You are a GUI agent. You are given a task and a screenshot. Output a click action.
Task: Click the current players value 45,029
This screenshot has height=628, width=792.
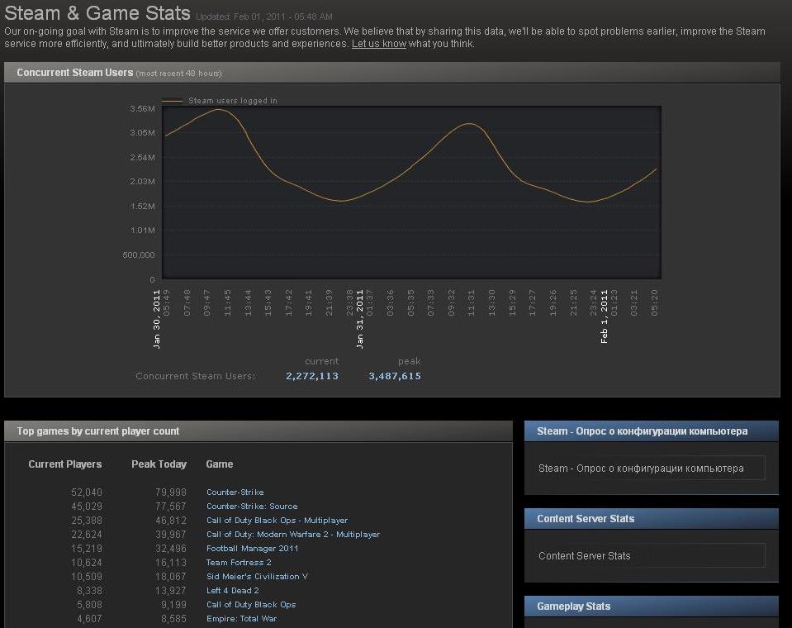point(87,507)
